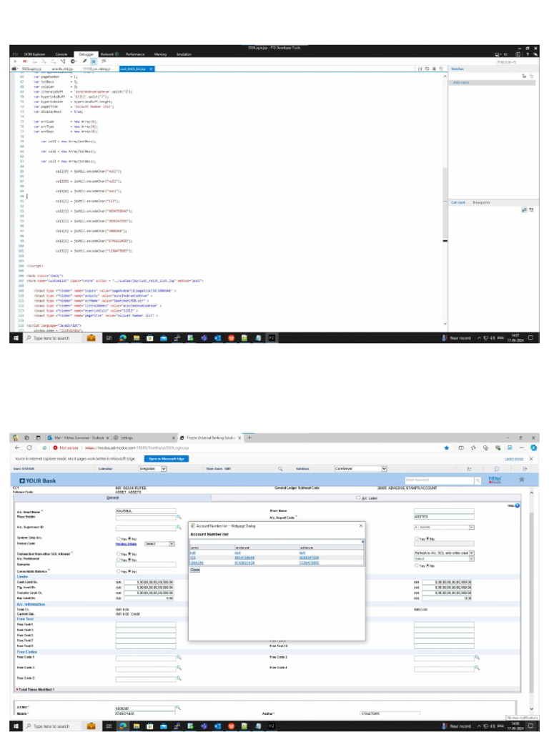Screen dimensions: 549x732
Task: Open the A/c Supervisor ID lookup magnifier
Action: pos(179,527)
